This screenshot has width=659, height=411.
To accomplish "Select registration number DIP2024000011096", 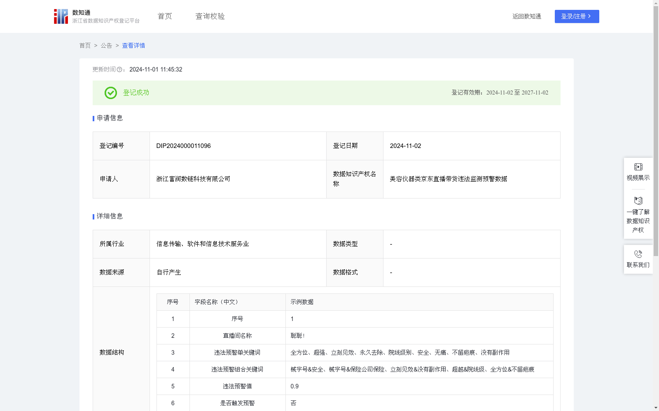I will point(184,146).
